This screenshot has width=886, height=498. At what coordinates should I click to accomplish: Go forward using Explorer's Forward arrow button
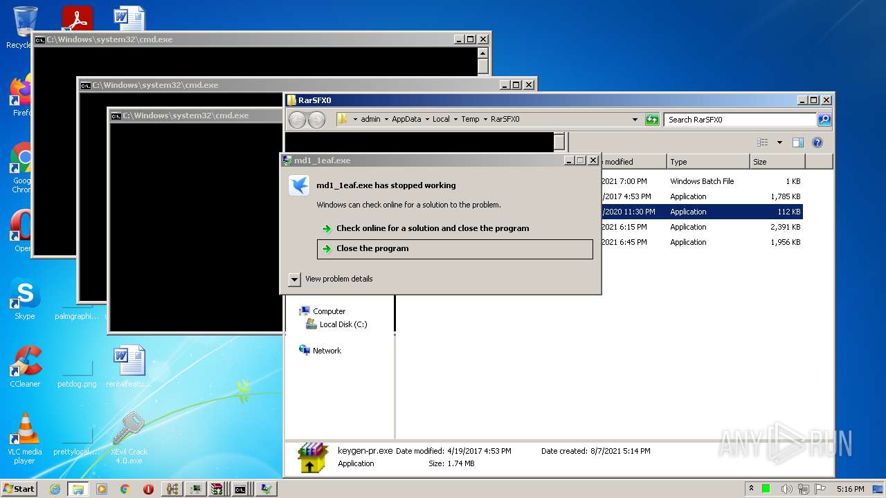click(x=316, y=120)
